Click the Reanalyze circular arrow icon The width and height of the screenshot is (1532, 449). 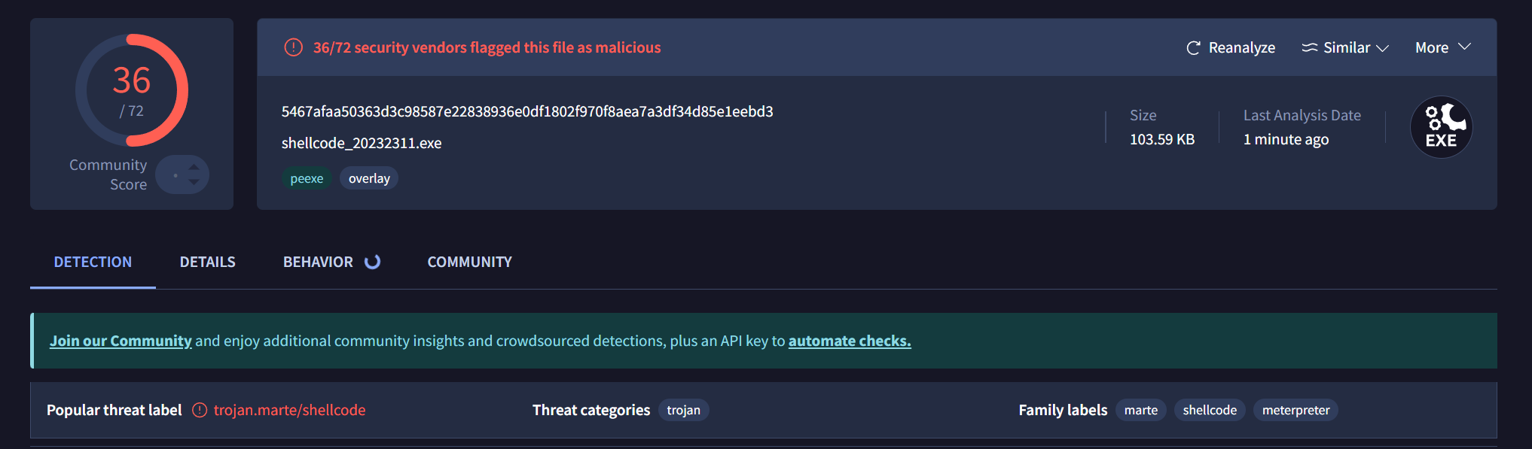click(x=1193, y=48)
